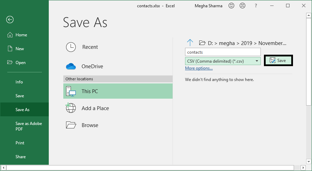This screenshot has width=312, height=171.
Task: Go up one folder level arrow
Action: 190,43
